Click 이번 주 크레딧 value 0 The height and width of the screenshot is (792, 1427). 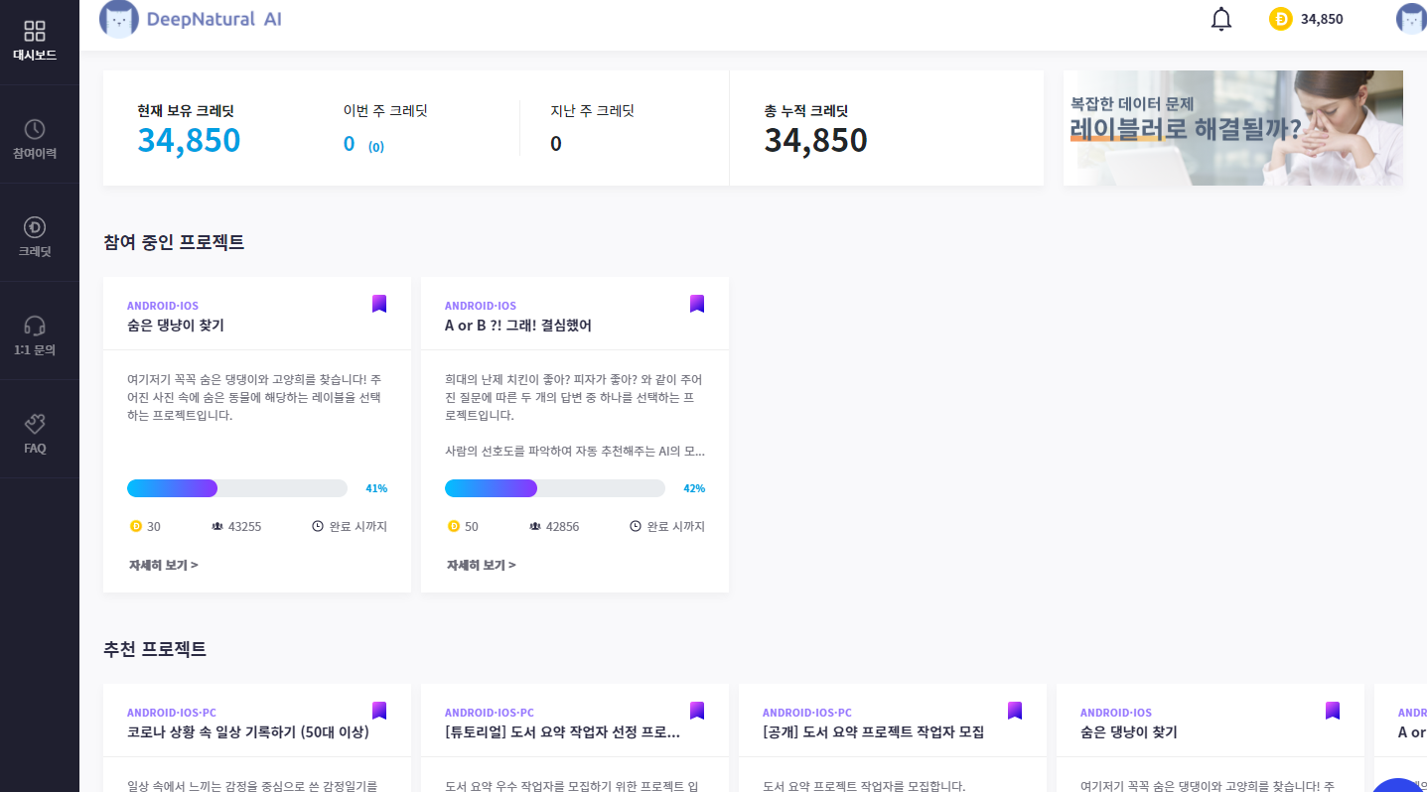[x=349, y=144]
